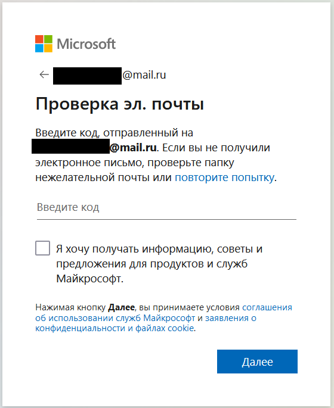The image size is (334, 408).
Task: Open the "повторите попытку" resend link
Action: tap(224, 177)
